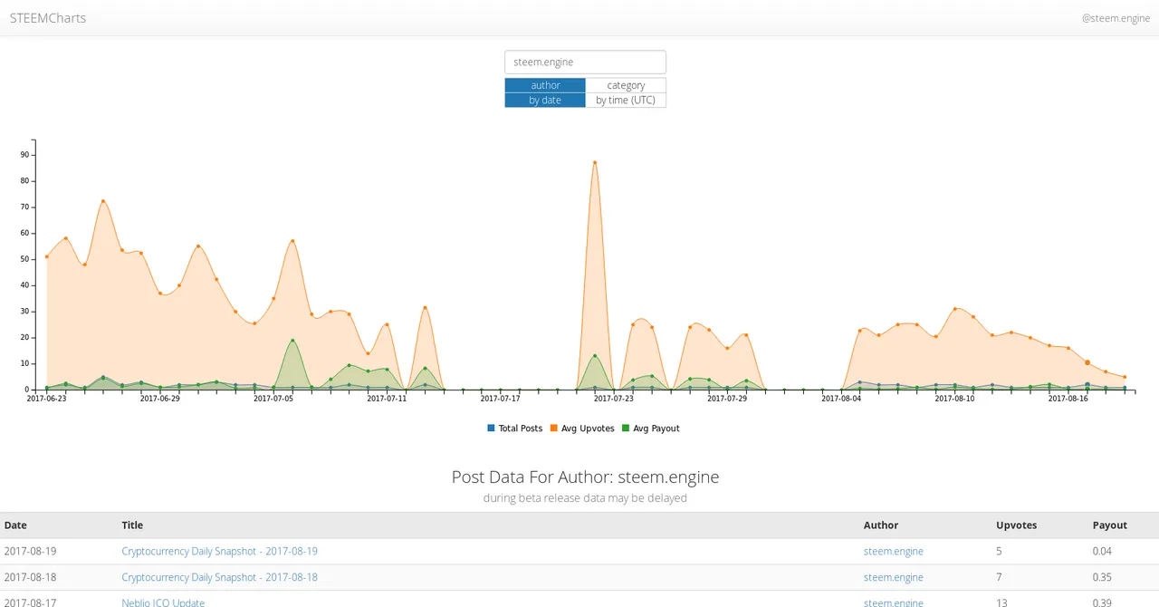Switch to by time (UTC) view
1159x607 pixels.
pos(626,100)
